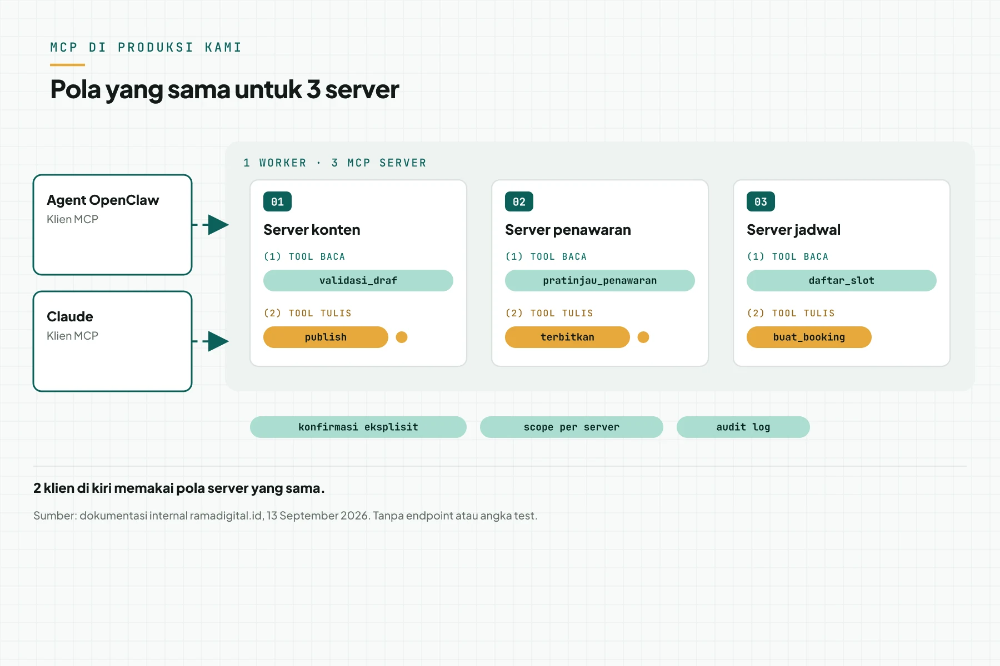This screenshot has width=1000, height=666.
Task: Click 'Klien MCP' under Claude
Action: tap(72, 336)
